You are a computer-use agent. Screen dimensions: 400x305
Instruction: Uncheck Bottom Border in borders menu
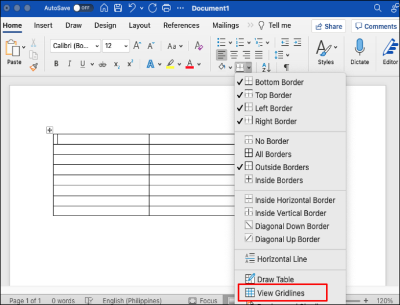click(290, 82)
